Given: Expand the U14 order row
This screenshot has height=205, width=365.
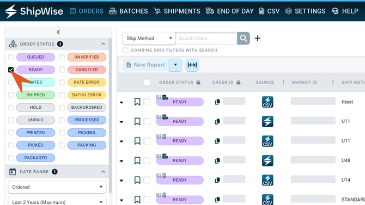Looking at the screenshot, I should coord(121,181).
